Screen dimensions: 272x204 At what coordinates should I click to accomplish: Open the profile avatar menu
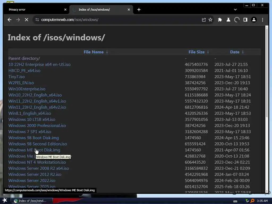point(254,20)
